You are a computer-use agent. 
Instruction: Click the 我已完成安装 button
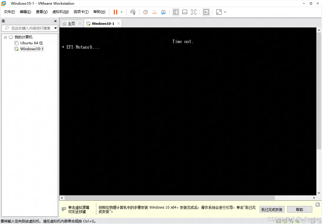click(272, 210)
